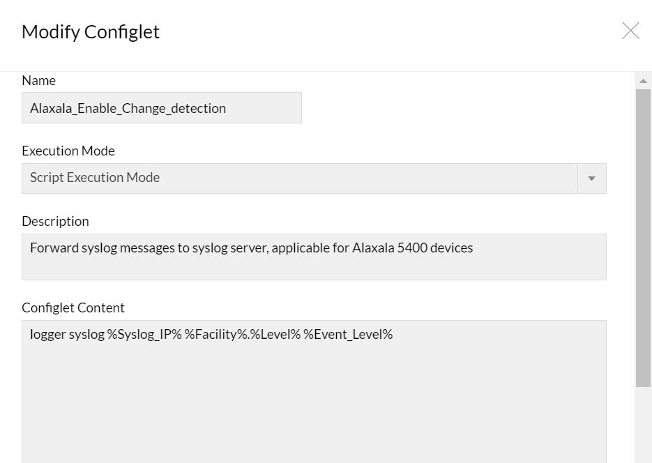
Task: Close the Modify Configlet dialog
Action: (630, 31)
